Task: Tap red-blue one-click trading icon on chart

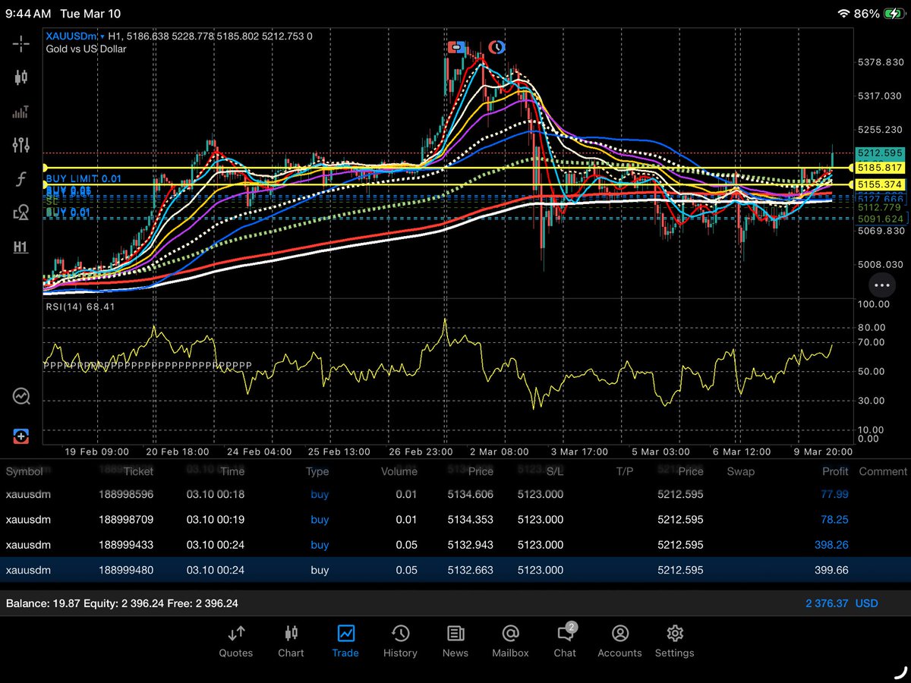Action: tap(458, 47)
